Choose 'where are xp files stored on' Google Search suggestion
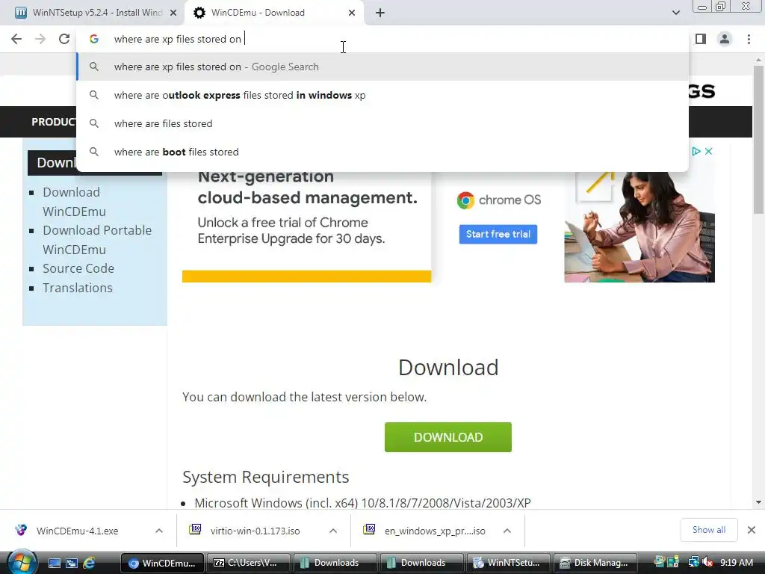Image resolution: width=765 pixels, height=574 pixels. tap(382, 67)
